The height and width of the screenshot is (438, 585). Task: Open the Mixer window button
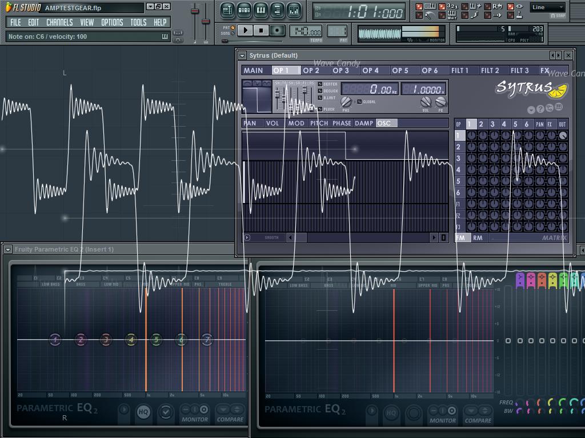tap(294, 10)
